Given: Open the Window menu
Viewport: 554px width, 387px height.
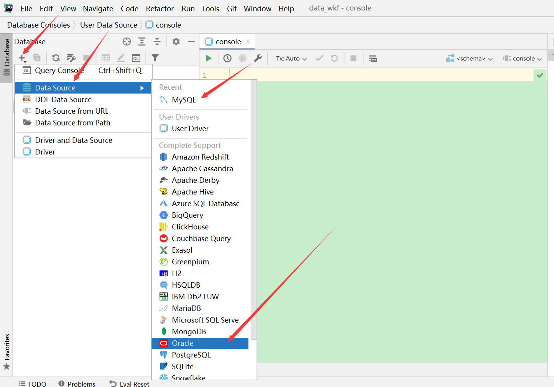Looking at the screenshot, I should point(257,9).
